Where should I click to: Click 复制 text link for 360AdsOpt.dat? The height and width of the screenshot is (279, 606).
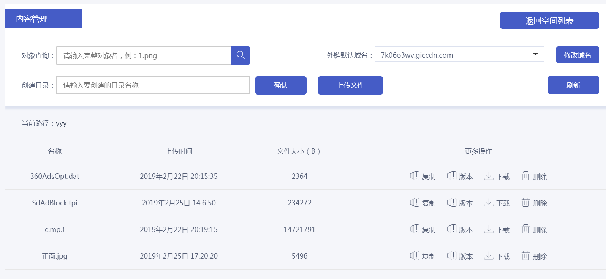429,177
